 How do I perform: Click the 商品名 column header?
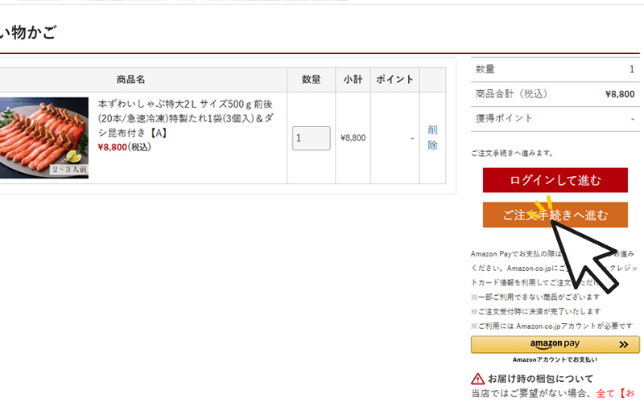coord(130,80)
